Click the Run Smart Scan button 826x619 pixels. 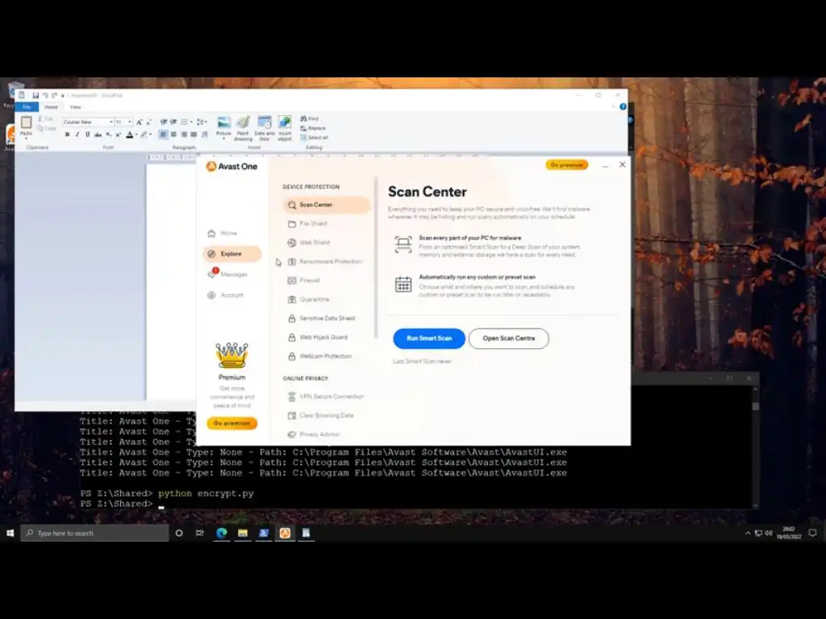tap(429, 339)
